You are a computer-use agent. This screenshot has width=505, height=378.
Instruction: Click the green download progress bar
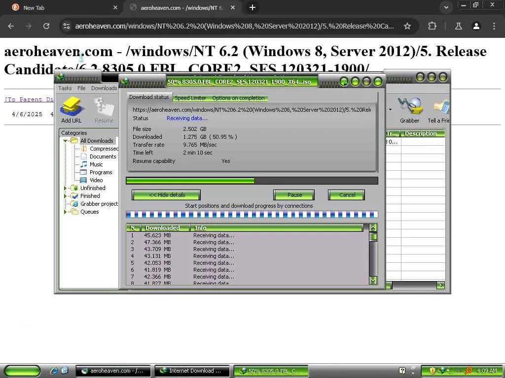tap(252, 181)
